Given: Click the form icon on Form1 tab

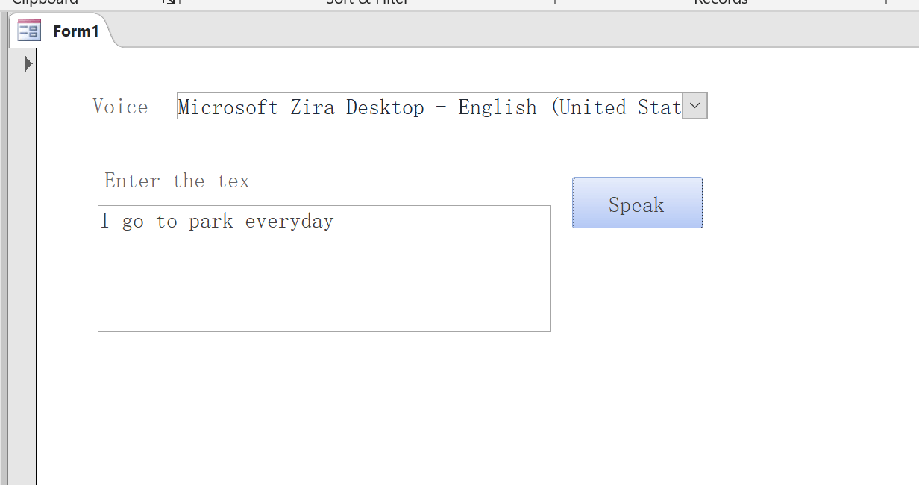Looking at the screenshot, I should click(29, 31).
